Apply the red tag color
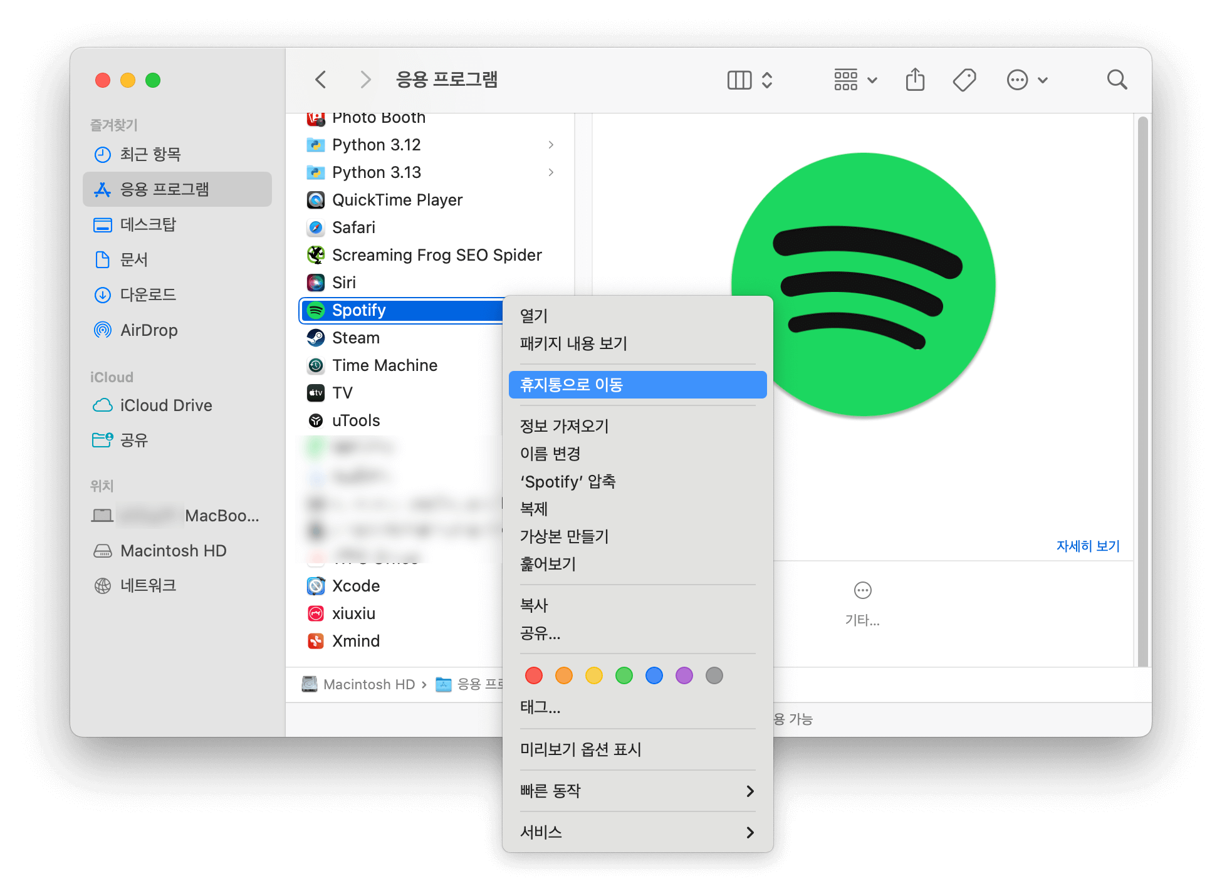Viewport: 1222px width, 886px height. coord(534,675)
